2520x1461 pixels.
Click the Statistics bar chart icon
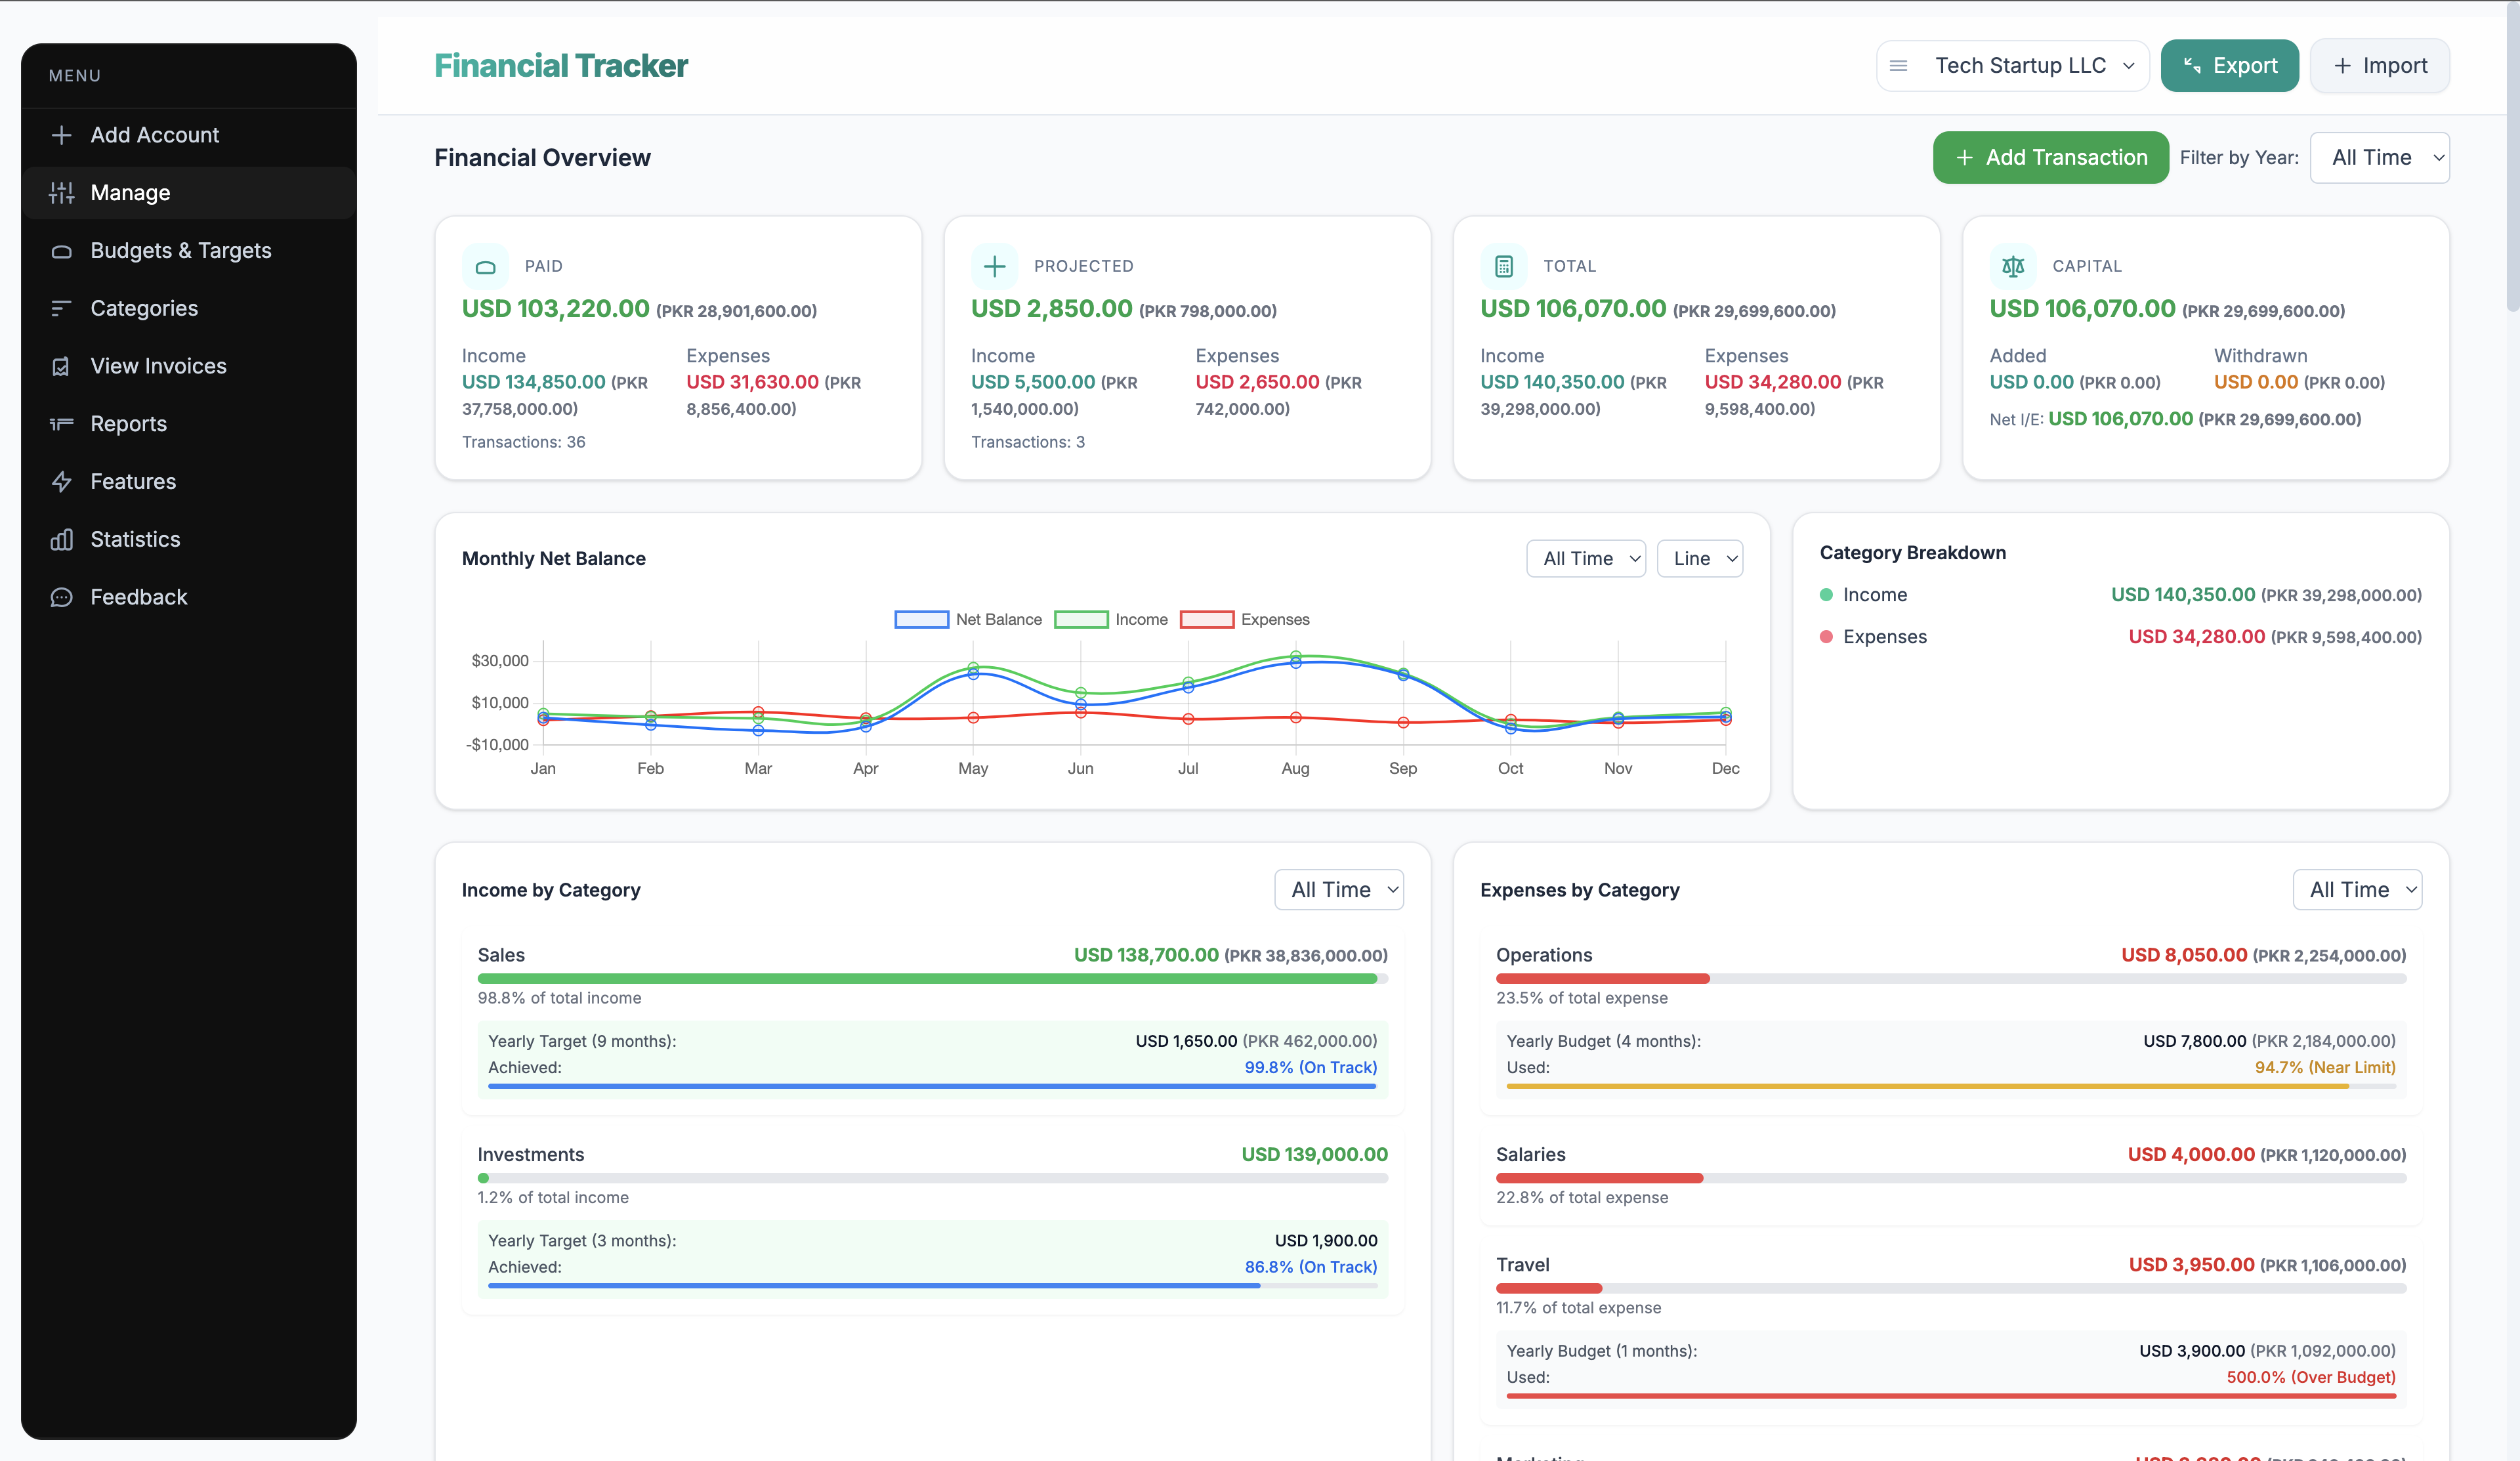click(61, 539)
